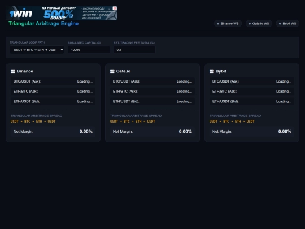Click Binance USDT→BTC→ETH→USDT path text
This screenshot has height=229, width=305.
click(x=33, y=122)
